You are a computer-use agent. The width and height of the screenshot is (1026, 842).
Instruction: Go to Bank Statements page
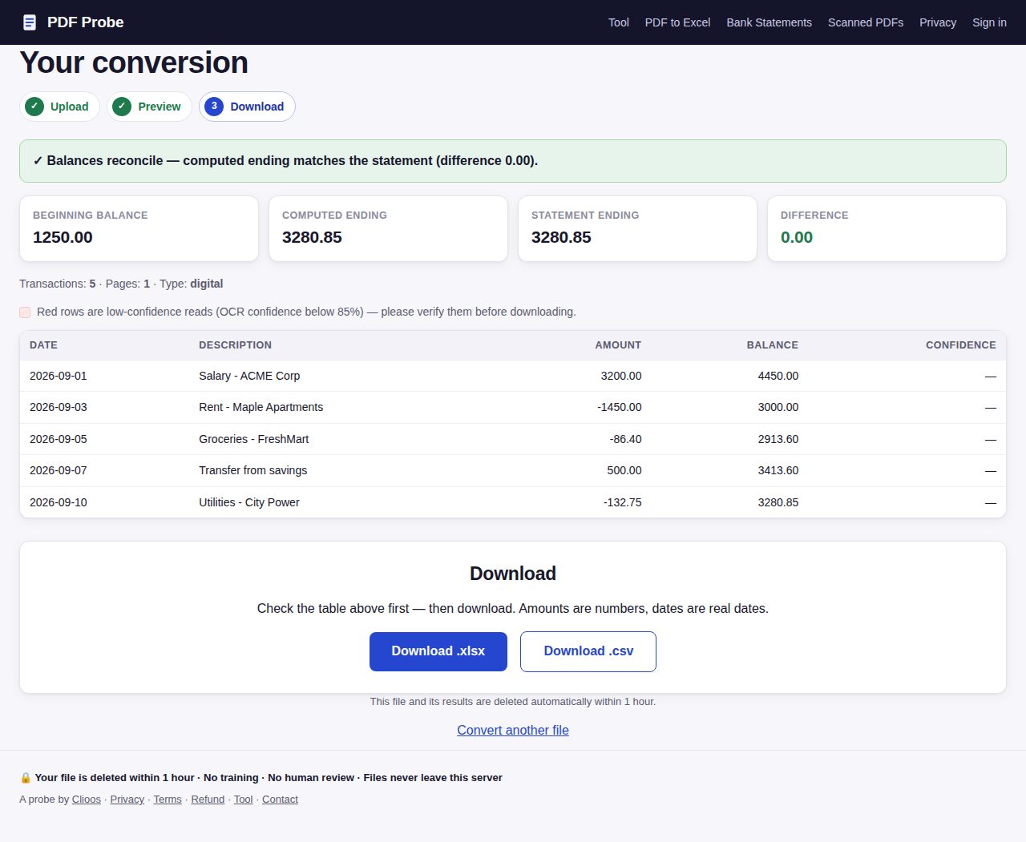pyautogui.click(x=769, y=22)
